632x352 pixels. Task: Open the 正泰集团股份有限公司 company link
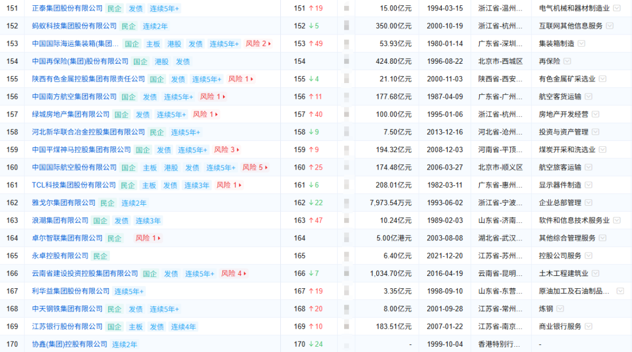[67, 8]
